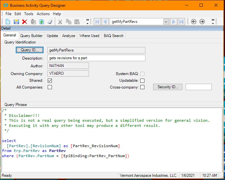
Task: Switch to the Update tab
Action: [52, 36]
